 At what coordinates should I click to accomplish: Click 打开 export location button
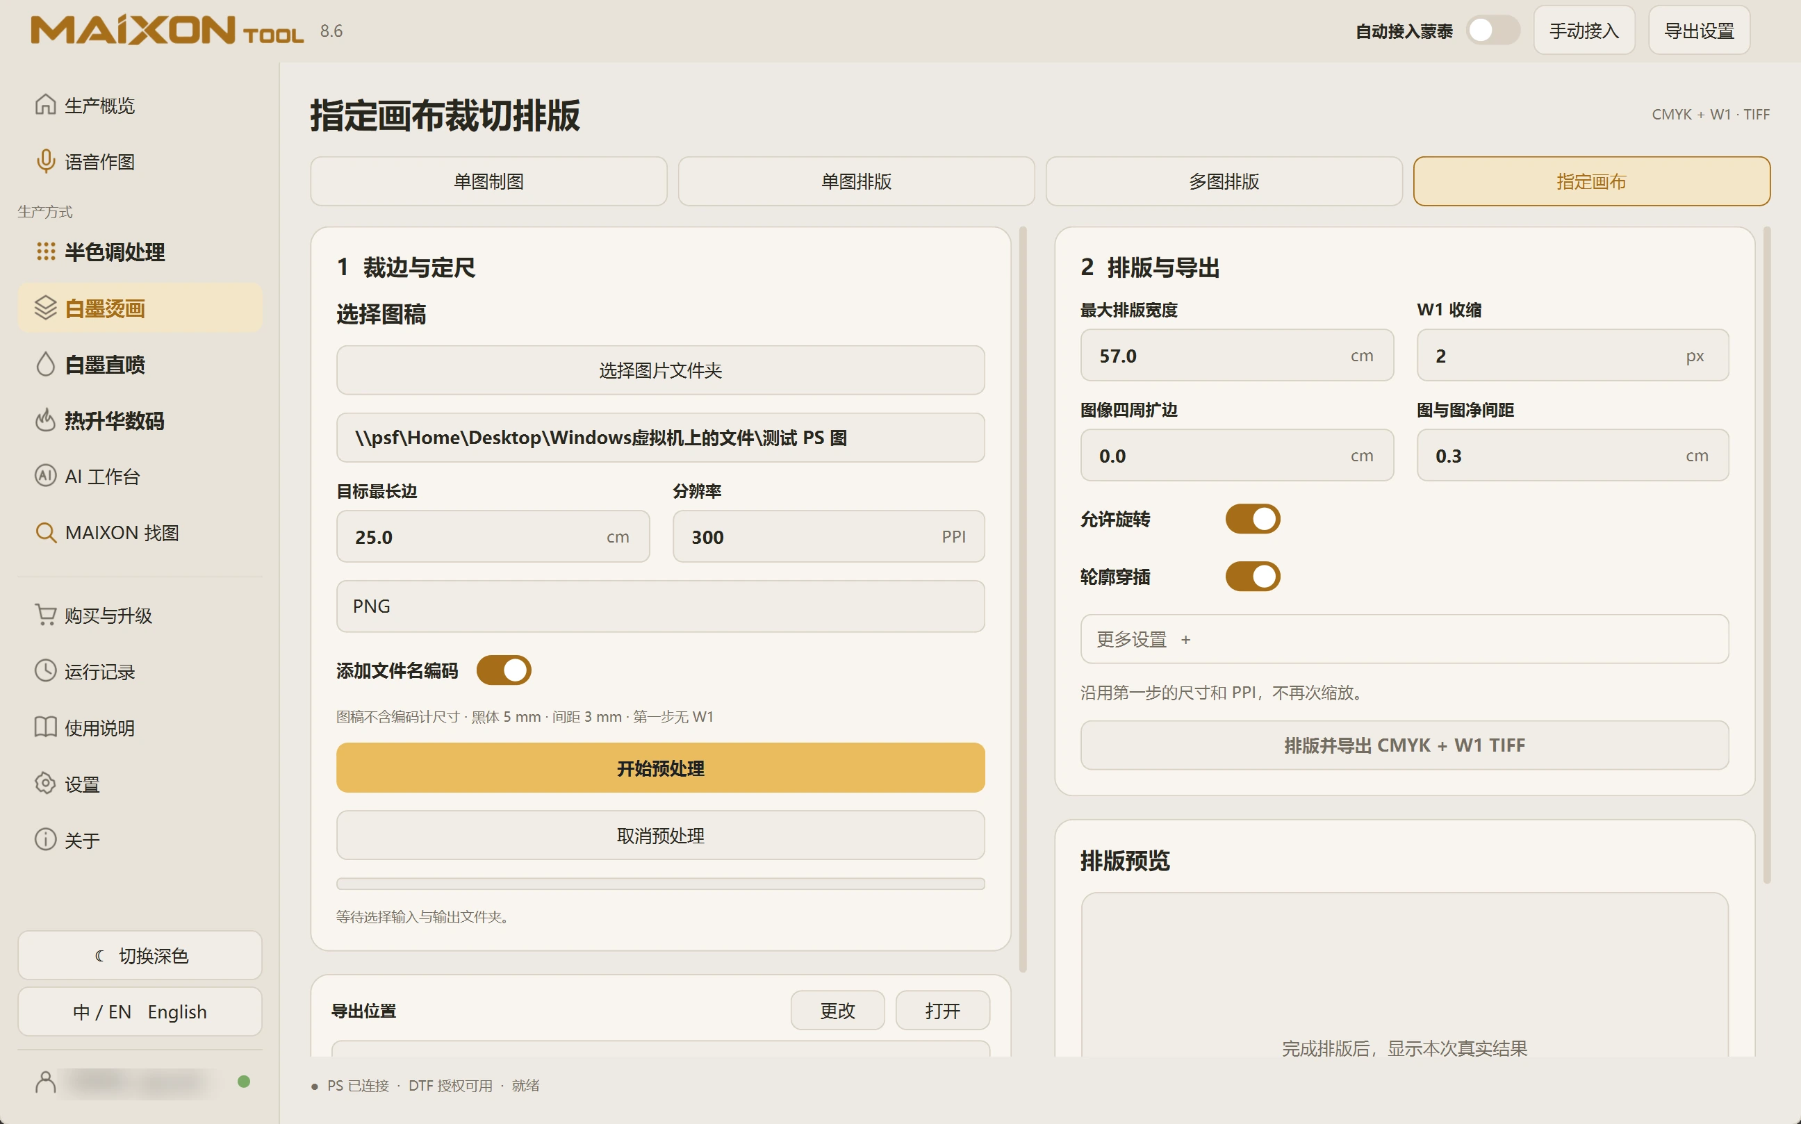[x=942, y=1010]
